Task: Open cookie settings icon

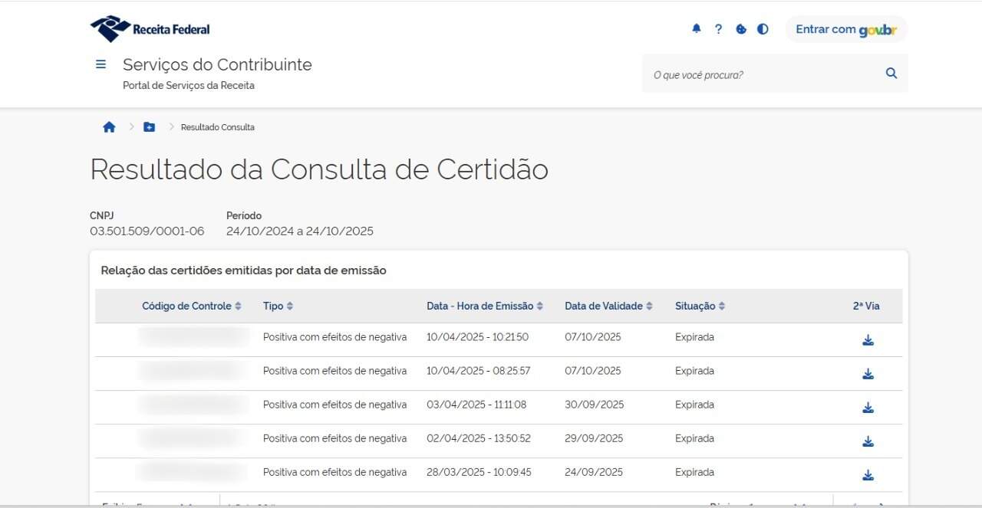Action: pyautogui.click(x=741, y=29)
